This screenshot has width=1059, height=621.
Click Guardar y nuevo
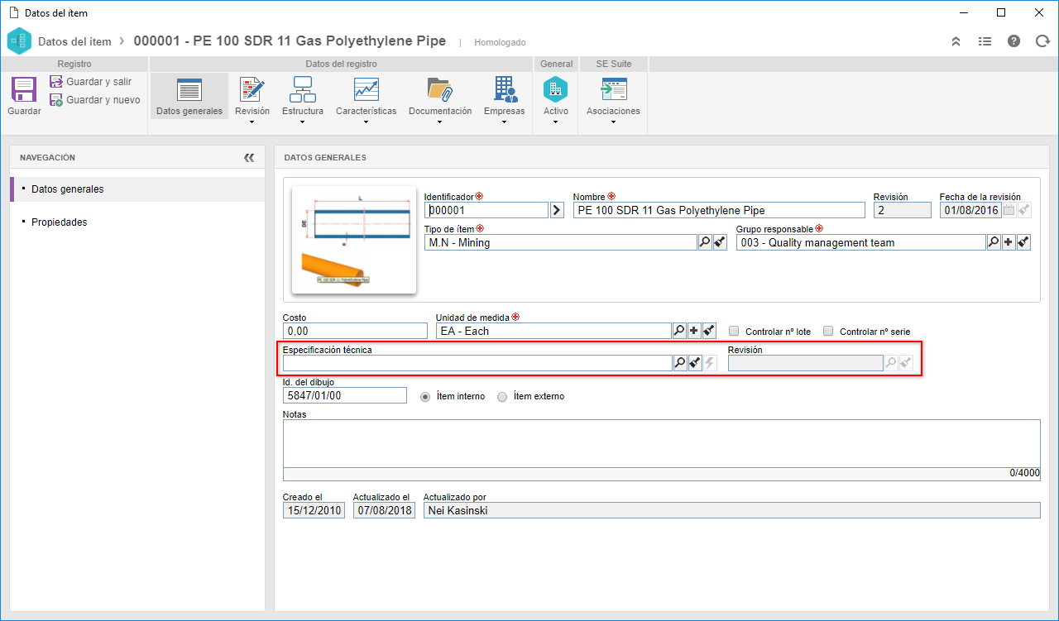(94, 100)
